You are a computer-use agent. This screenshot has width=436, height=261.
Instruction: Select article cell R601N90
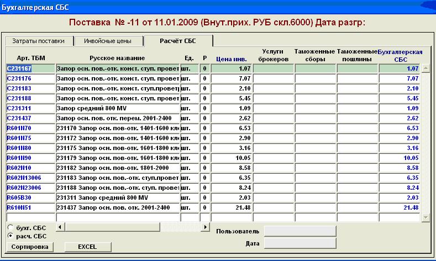(30, 158)
